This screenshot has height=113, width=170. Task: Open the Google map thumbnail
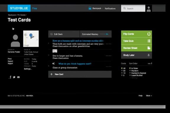coord(31,39)
